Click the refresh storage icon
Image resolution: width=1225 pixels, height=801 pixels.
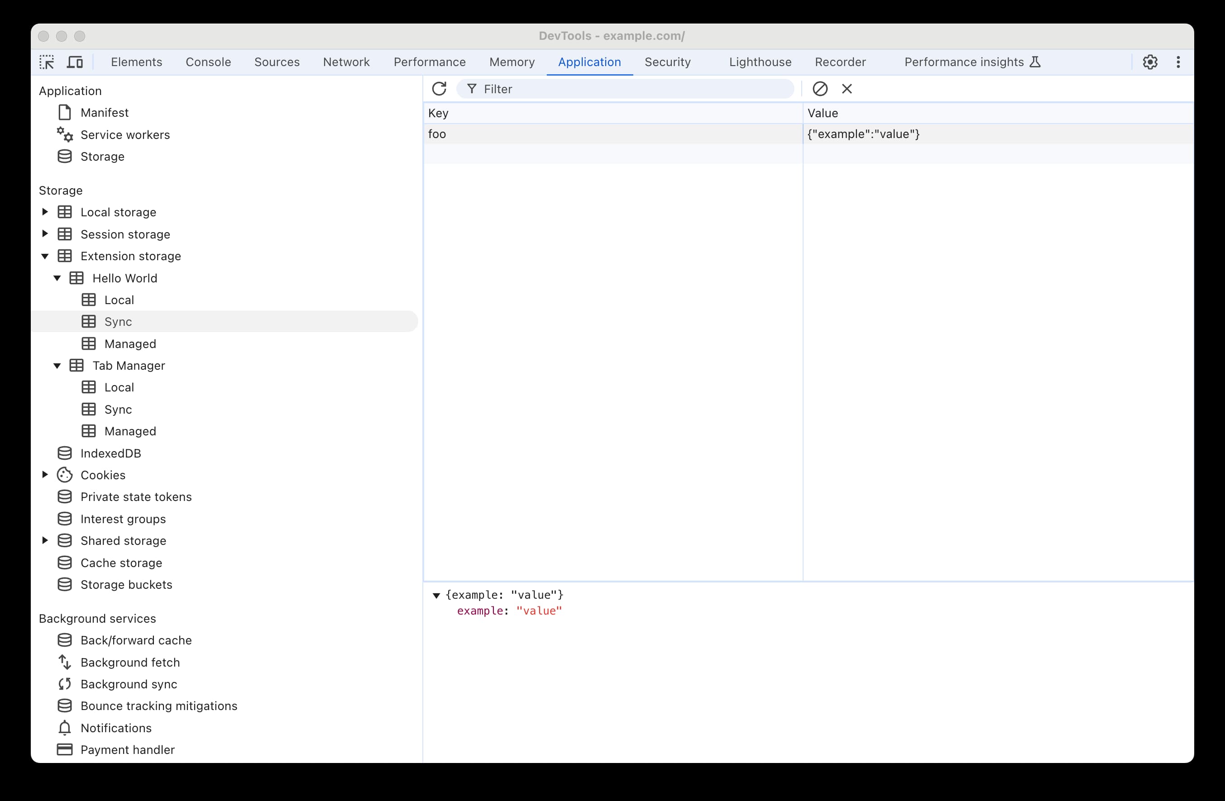439,89
